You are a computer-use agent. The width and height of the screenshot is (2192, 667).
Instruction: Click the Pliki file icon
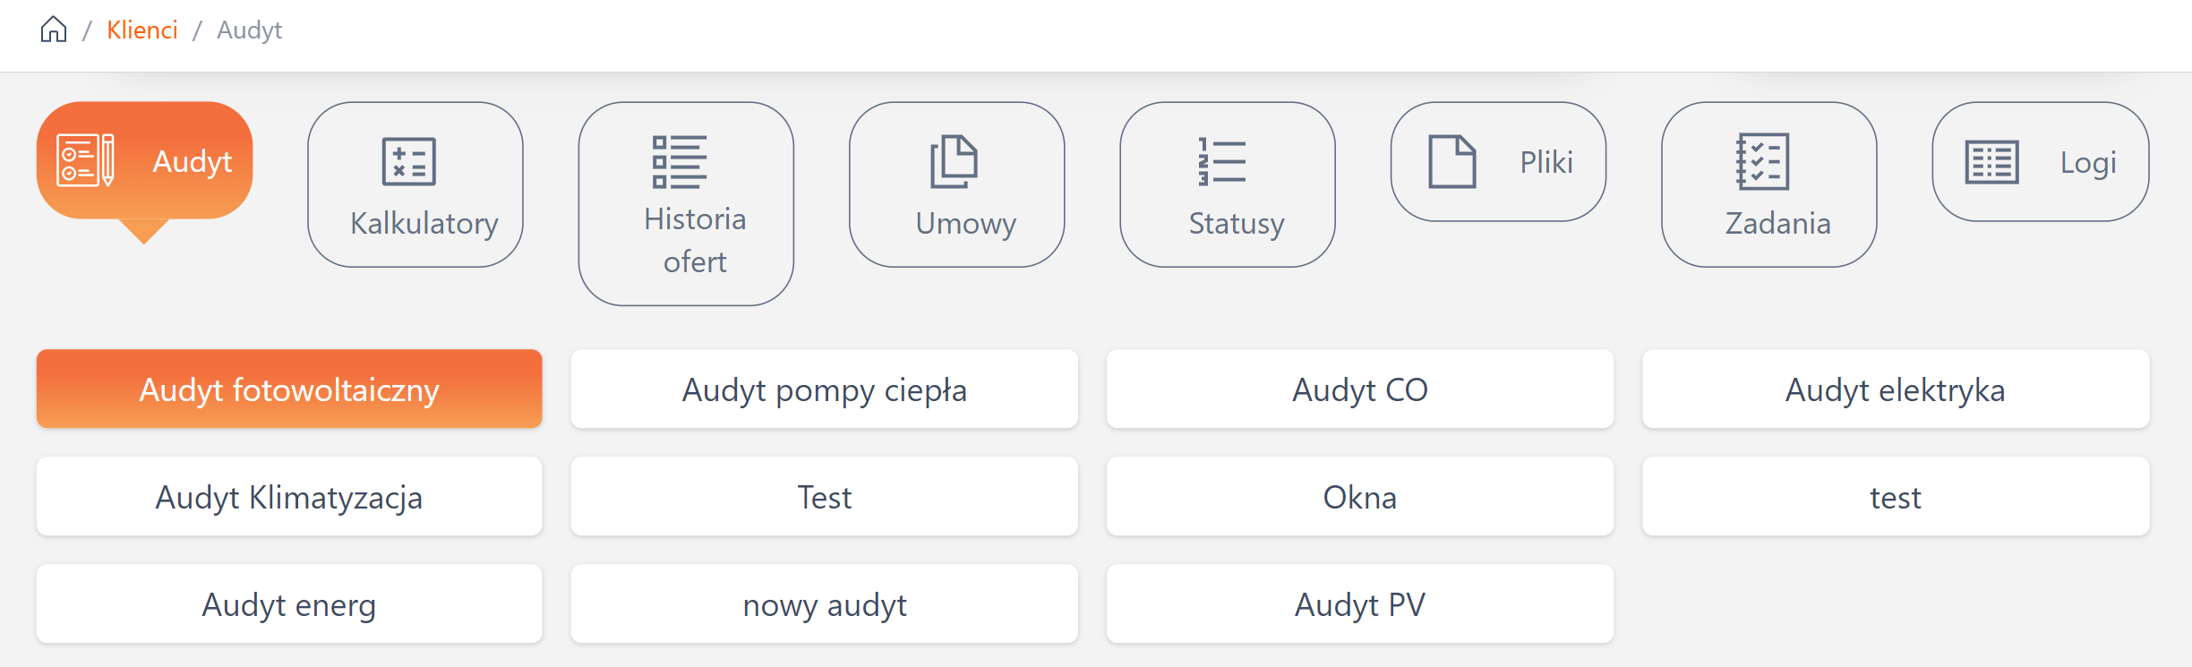(1451, 161)
